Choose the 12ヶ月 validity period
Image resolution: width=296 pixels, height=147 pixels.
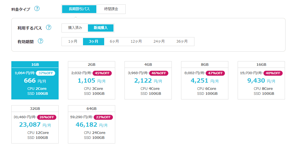point(136,41)
